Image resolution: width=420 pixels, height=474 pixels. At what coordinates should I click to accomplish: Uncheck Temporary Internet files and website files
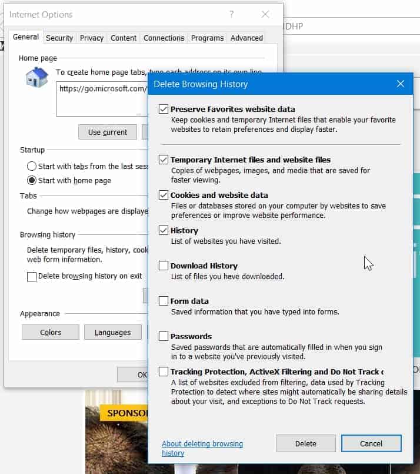coord(164,160)
